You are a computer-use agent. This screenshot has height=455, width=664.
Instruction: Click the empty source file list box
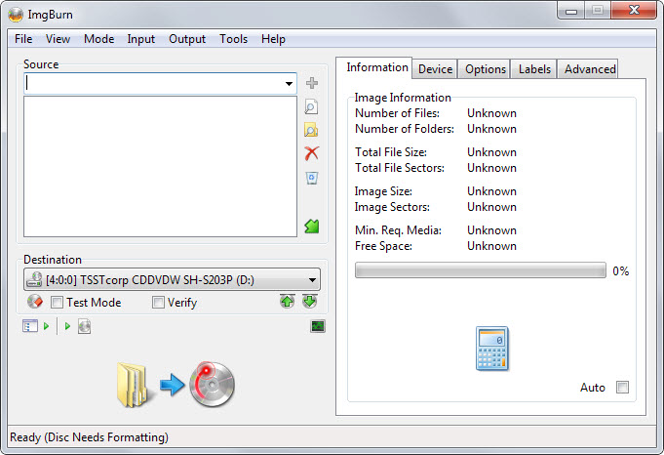click(x=160, y=166)
